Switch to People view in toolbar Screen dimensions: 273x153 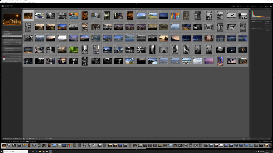coord(35,139)
